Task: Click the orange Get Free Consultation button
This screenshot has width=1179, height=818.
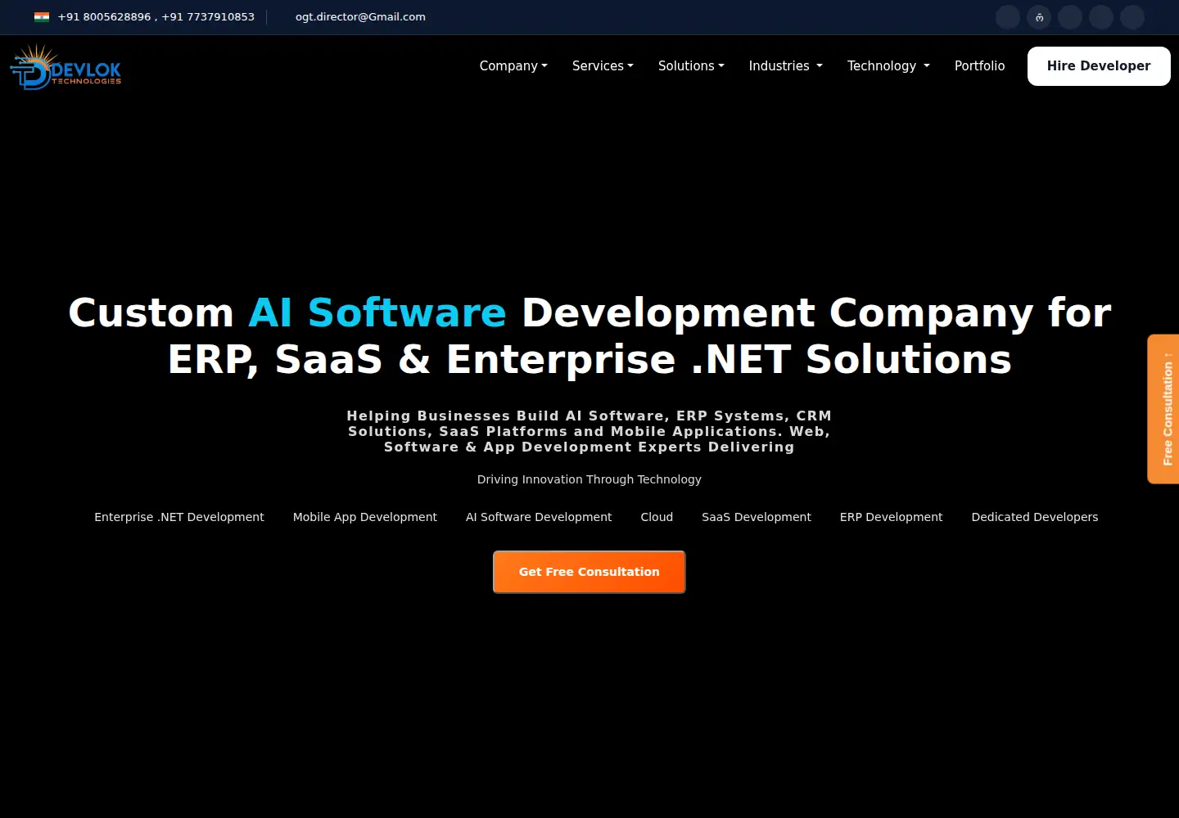Action: tap(589, 572)
